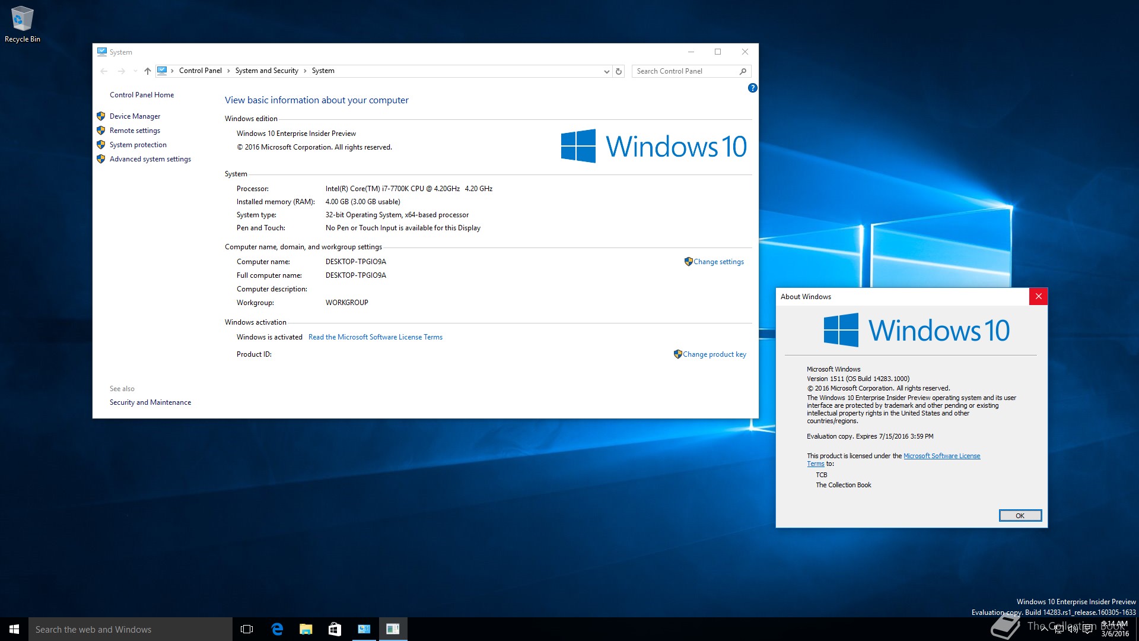1139x641 pixels.
Task: Open the Store from taskbar
Action: [x=335, y=629]
